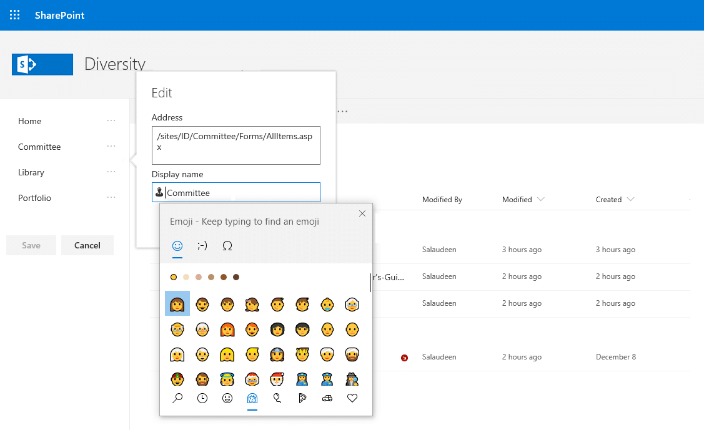Screen dimensions: 704x430
Task: Click the SharePoint app launcher waffle icon
Action: (x=14, y=15)
